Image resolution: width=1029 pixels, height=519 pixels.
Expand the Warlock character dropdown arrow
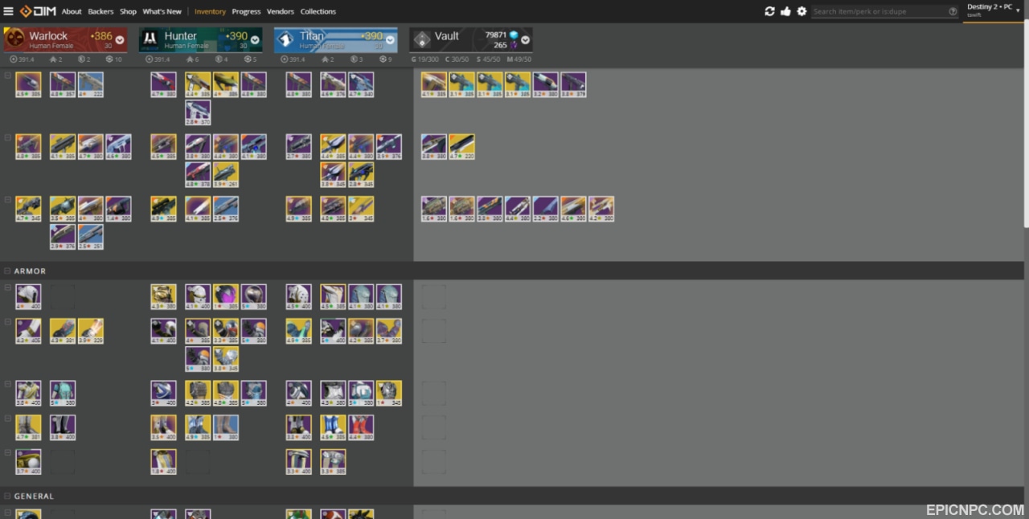pos(120,39)
